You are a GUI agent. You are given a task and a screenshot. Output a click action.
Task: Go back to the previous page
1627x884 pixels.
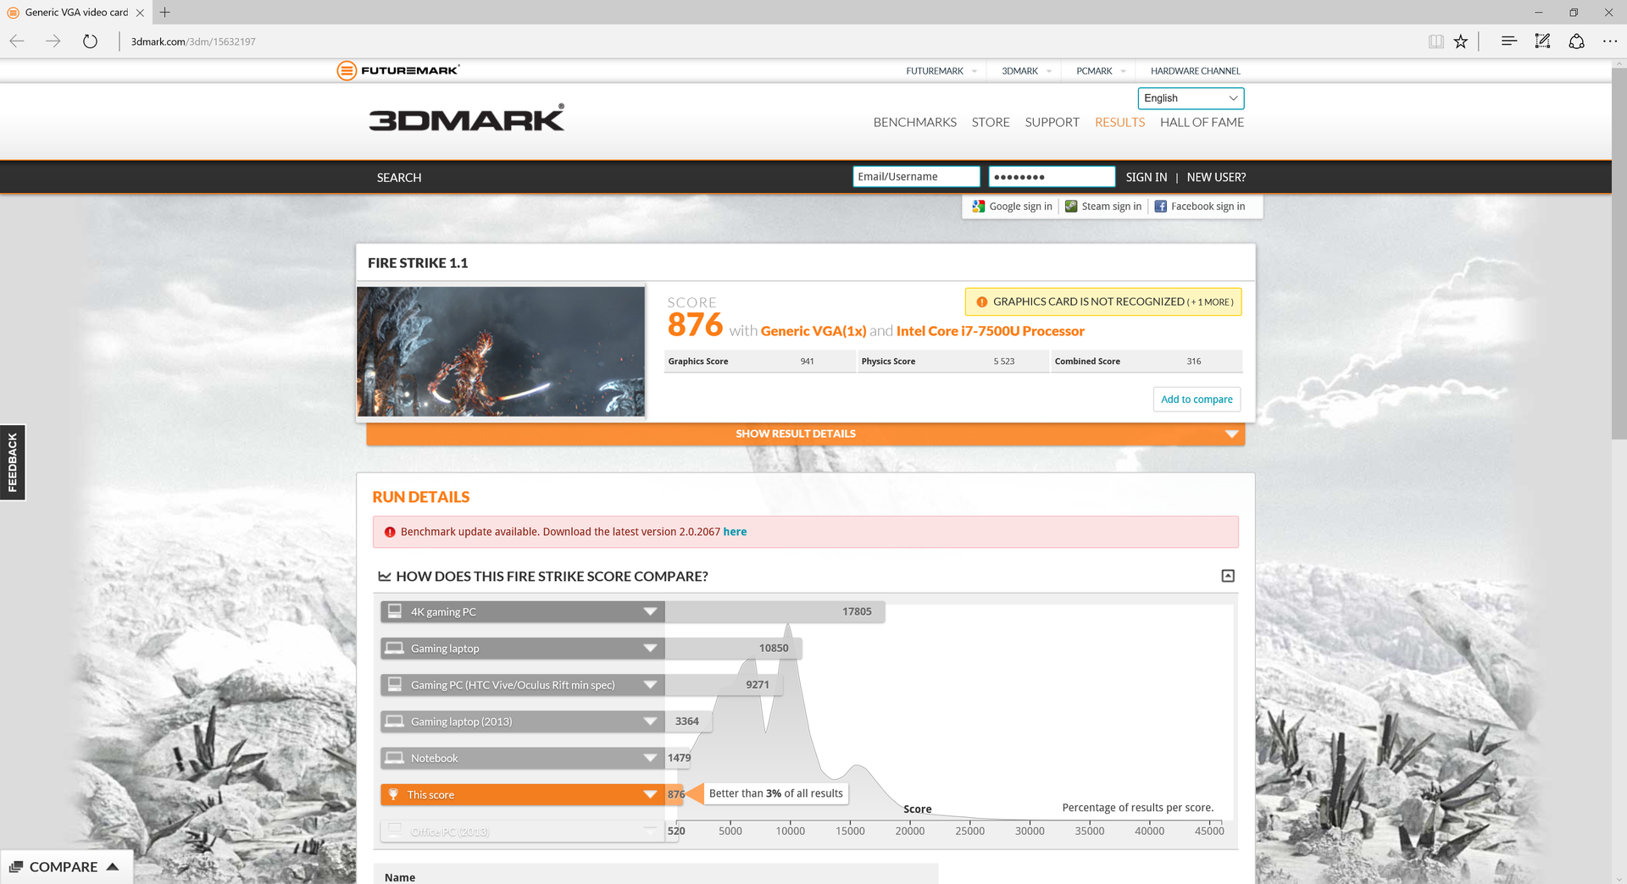(x=17, y=41)
